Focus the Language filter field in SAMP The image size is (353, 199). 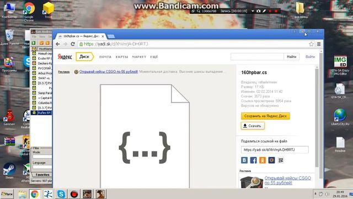coord(42,167)
